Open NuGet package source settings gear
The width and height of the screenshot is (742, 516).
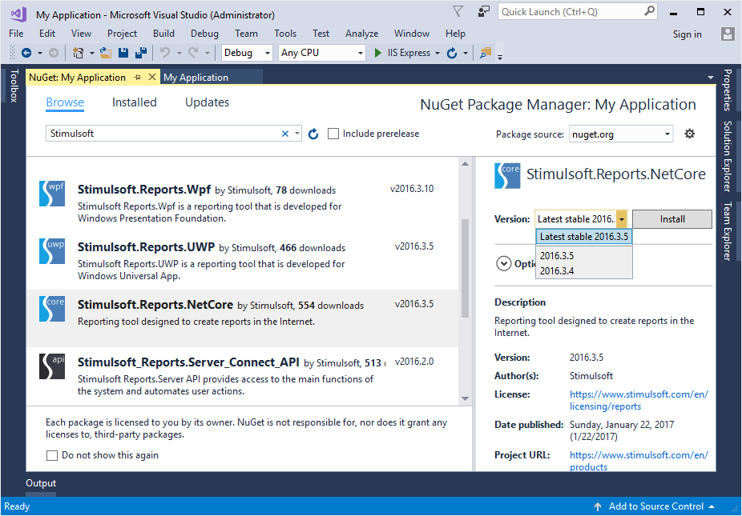(689, 134)
